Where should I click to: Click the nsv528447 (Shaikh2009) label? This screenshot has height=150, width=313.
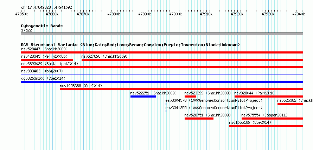point(44,49)
